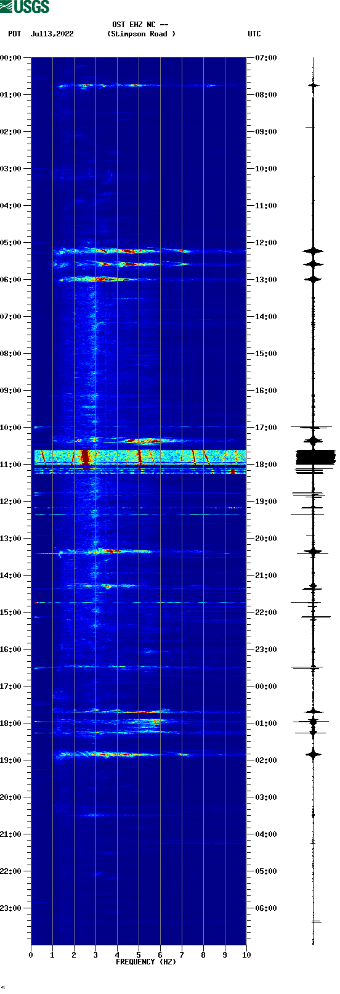The image size is (340, 994).
Task: Click the 10 Hz frequency tick label
Action: pos(246,955)
